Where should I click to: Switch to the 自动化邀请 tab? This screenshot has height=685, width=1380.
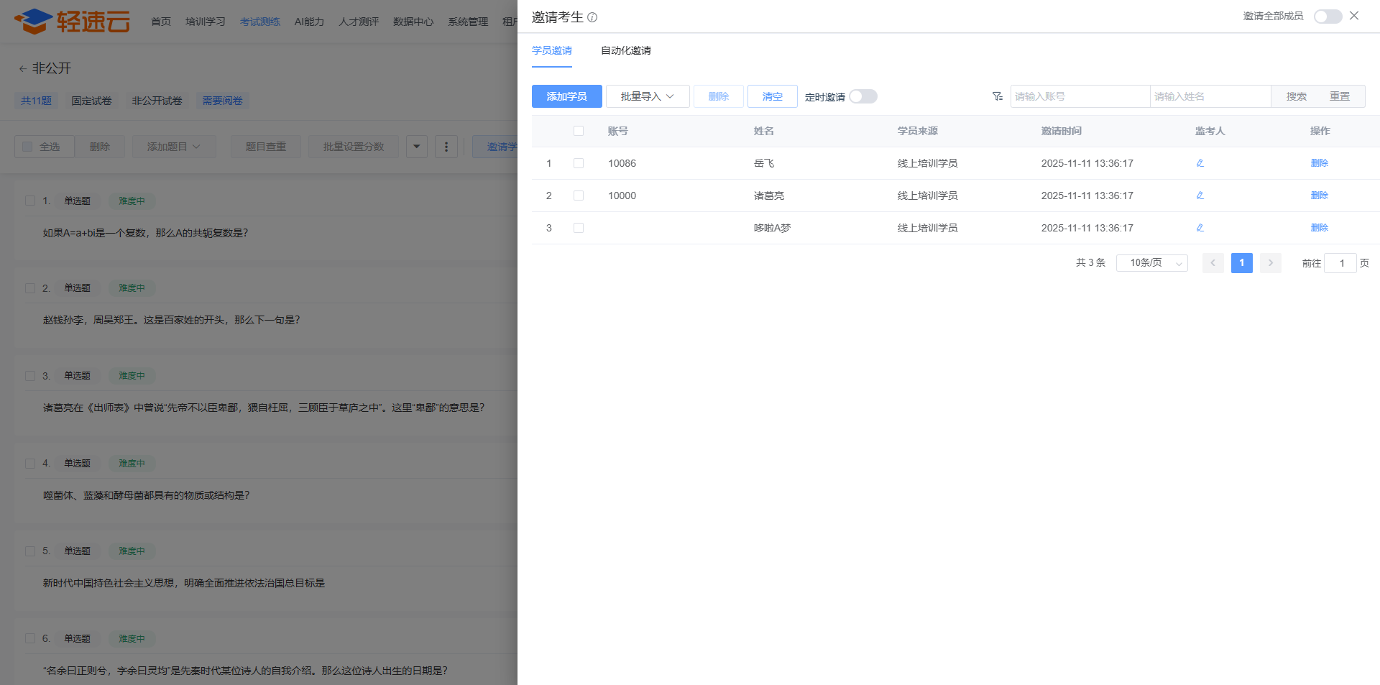coord(625,50)
